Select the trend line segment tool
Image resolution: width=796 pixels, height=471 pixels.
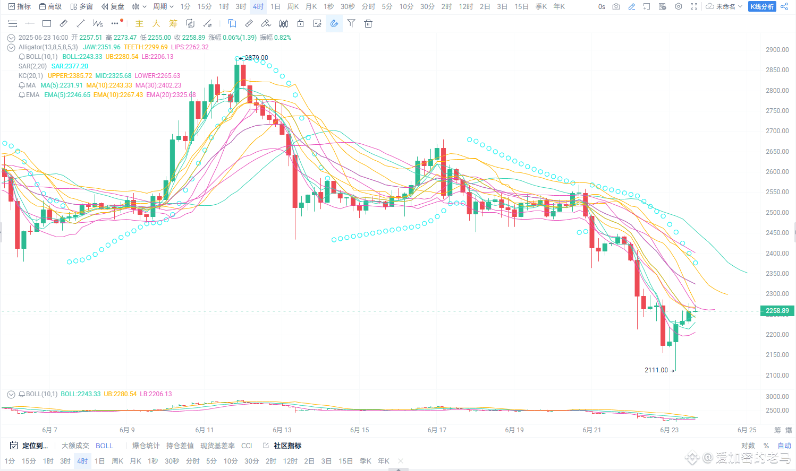[x=81, y=23]
